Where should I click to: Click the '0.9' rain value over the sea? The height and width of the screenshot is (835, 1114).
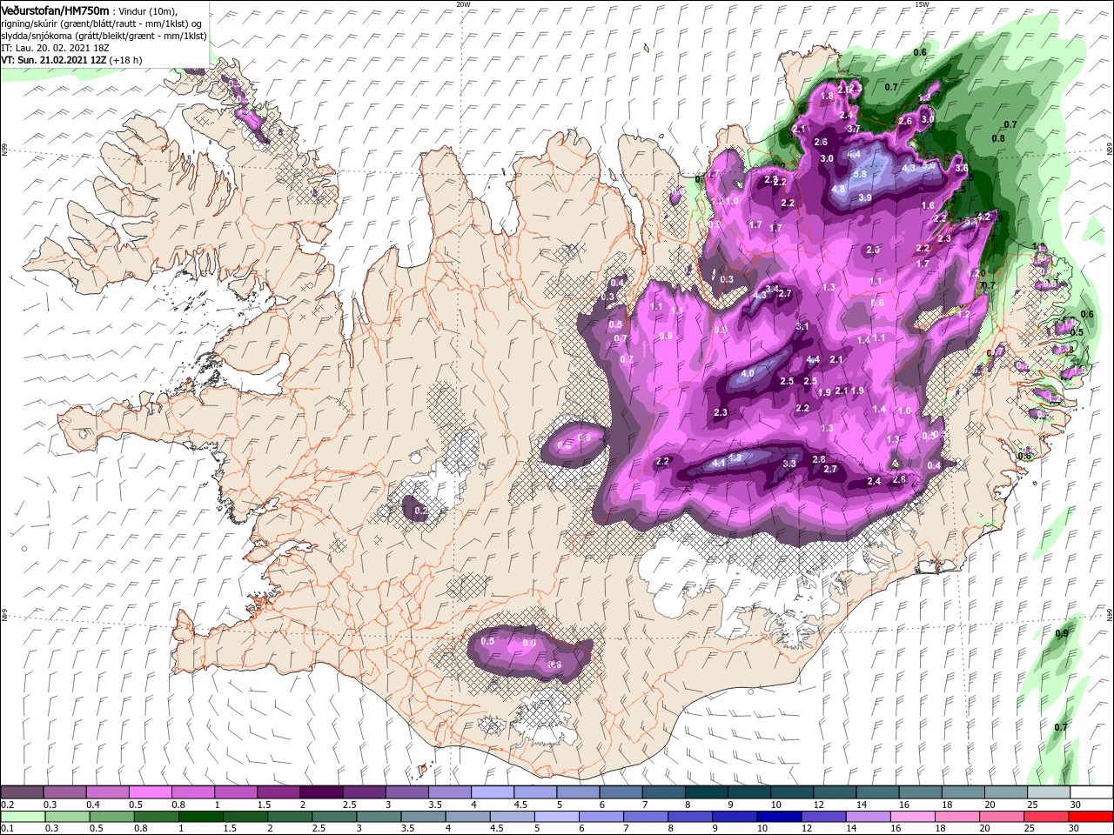click(x=1061, y=633)
